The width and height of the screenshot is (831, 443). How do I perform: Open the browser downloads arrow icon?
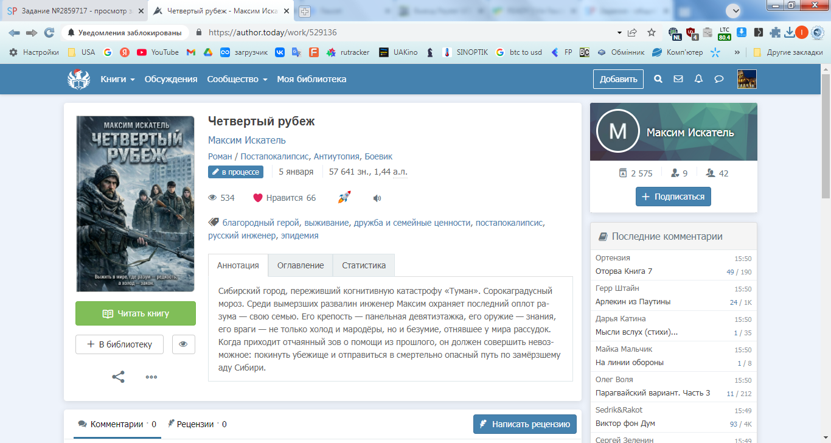coord(790,32)
